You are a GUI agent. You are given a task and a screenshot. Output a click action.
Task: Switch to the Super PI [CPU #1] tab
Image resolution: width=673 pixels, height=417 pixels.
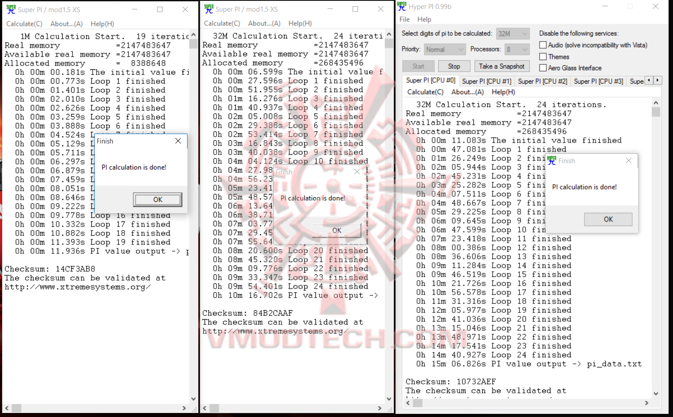point(486,81)
